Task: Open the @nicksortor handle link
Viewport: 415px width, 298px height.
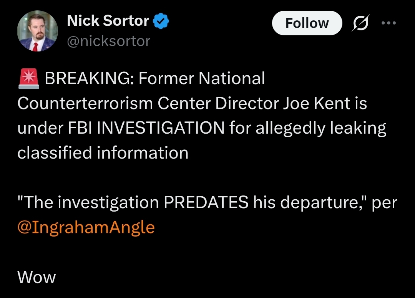Action: pyautogui.click(x=108, y=41)
